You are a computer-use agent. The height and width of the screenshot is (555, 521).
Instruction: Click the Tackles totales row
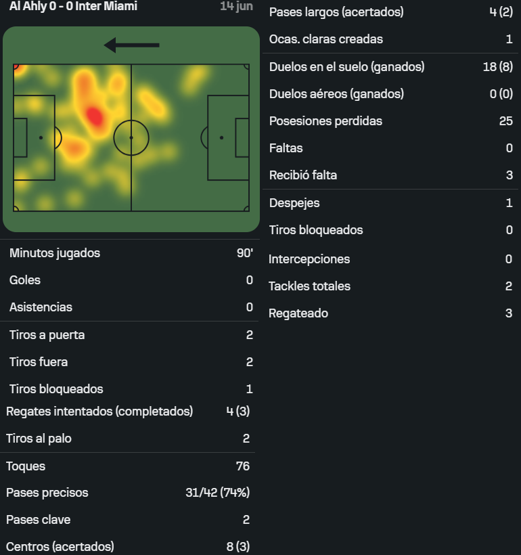(x=391, y=286)
